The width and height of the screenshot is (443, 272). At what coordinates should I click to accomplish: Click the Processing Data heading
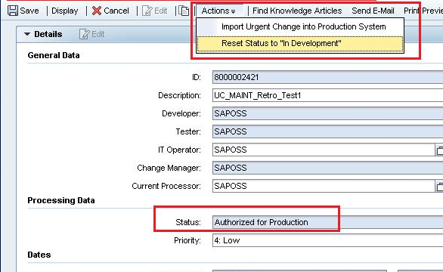61,200
